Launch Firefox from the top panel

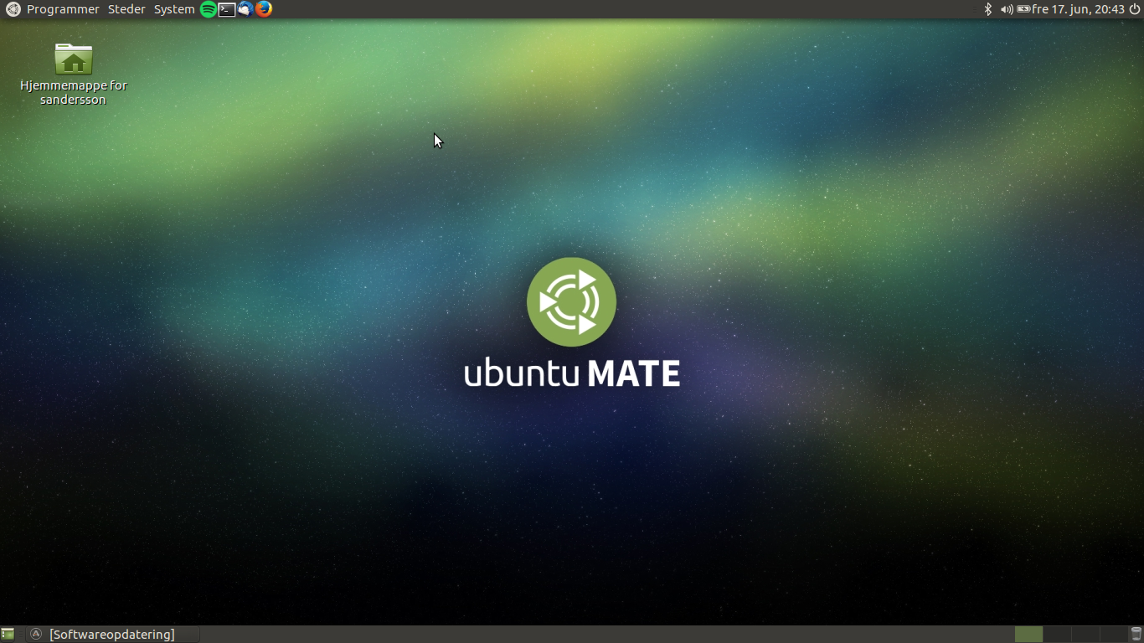click(x=264, y=9)
